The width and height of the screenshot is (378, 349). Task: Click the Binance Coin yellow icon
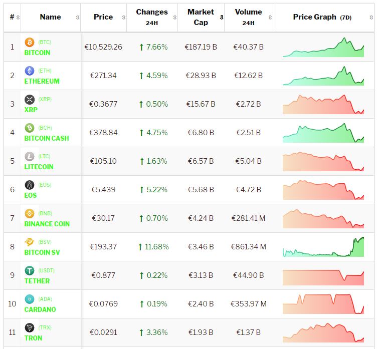point(29,214)
